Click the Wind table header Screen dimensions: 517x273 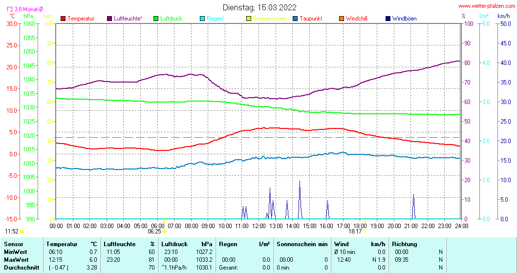coord(341,244)
